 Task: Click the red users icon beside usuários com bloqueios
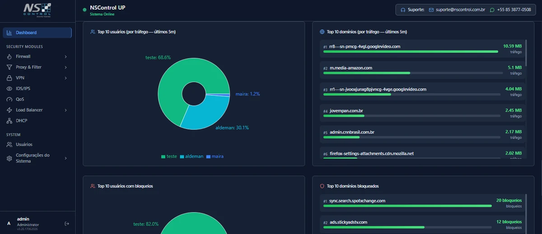[x=93, y=186]
